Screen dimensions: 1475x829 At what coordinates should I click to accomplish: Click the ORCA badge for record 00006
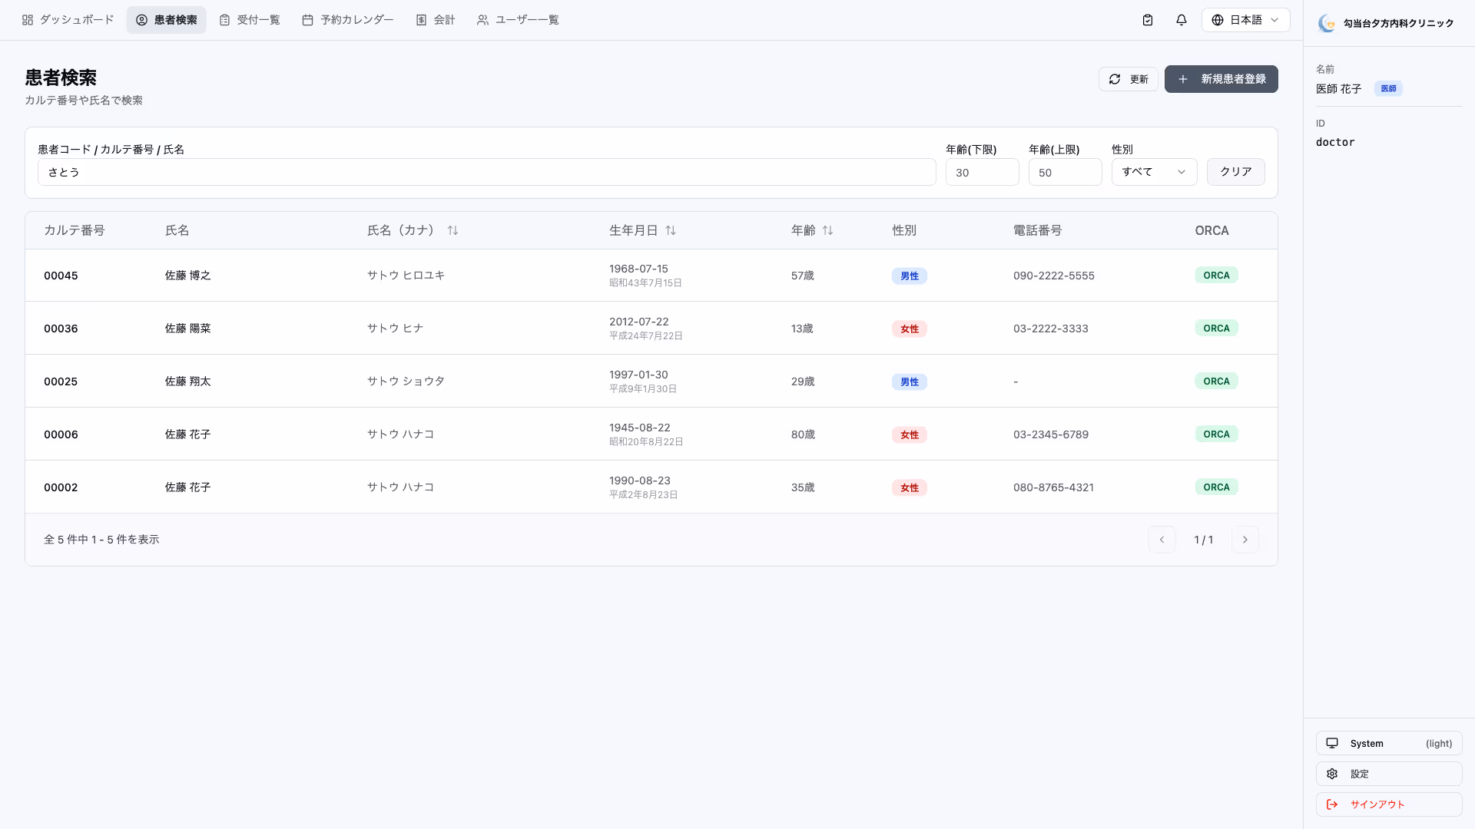[1216, 434]
